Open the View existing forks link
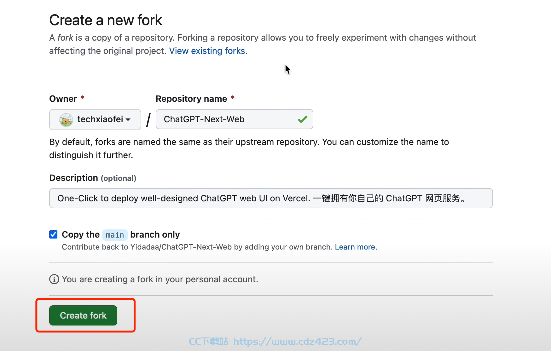This screenshot has height=351, width=551. coord(208,51)
